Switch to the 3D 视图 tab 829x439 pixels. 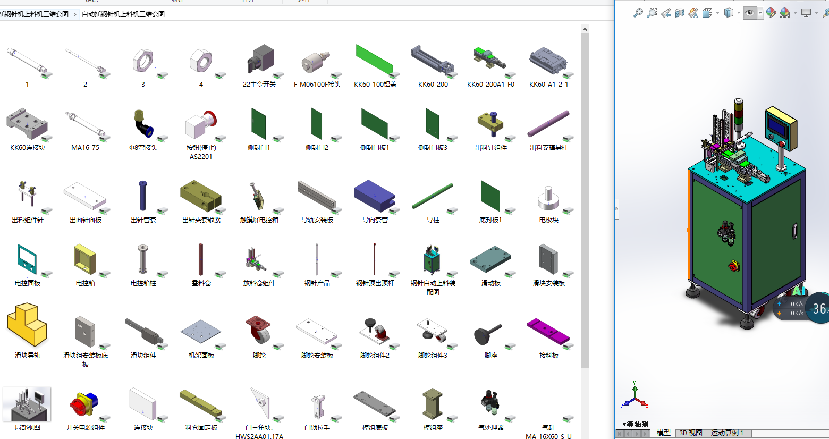pos(691,433)
